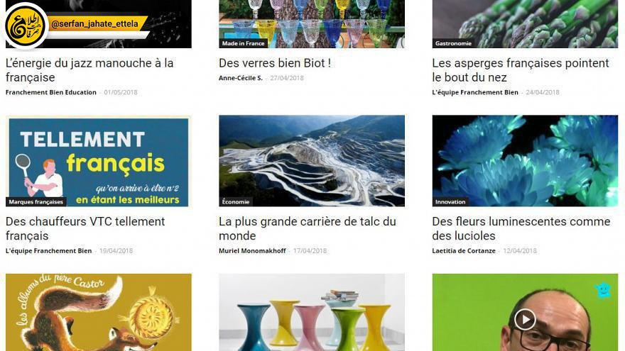Read the 'Des verres bien Biot !' article
This screenshot has width=625, height=351.
[275, 63]
